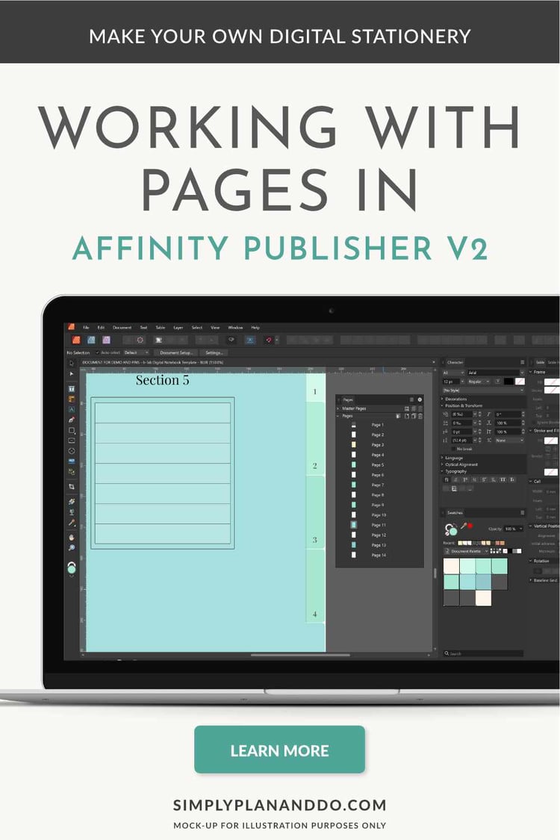Open the Select menu
Image resolution: width=560 pixels, height=840 pixels.
click(x=197, y=327)
